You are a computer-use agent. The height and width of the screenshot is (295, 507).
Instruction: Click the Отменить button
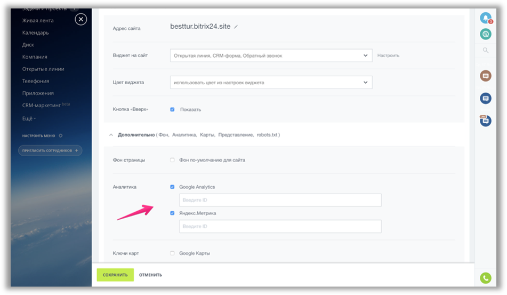[150, 275]
